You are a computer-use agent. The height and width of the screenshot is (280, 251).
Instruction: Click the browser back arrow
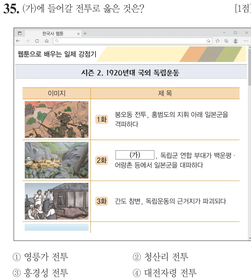[x=18, y=41]
